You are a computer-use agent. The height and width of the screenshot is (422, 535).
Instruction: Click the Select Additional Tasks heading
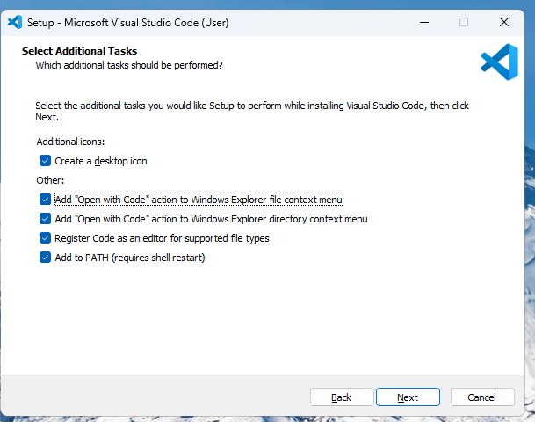click(x=79, y=51)
